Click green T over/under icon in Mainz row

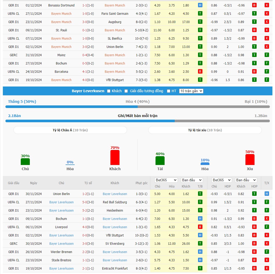pos(267,55)
